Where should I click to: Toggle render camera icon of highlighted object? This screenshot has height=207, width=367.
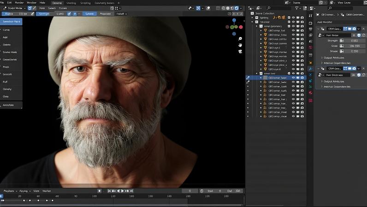(x=302, y=78)
